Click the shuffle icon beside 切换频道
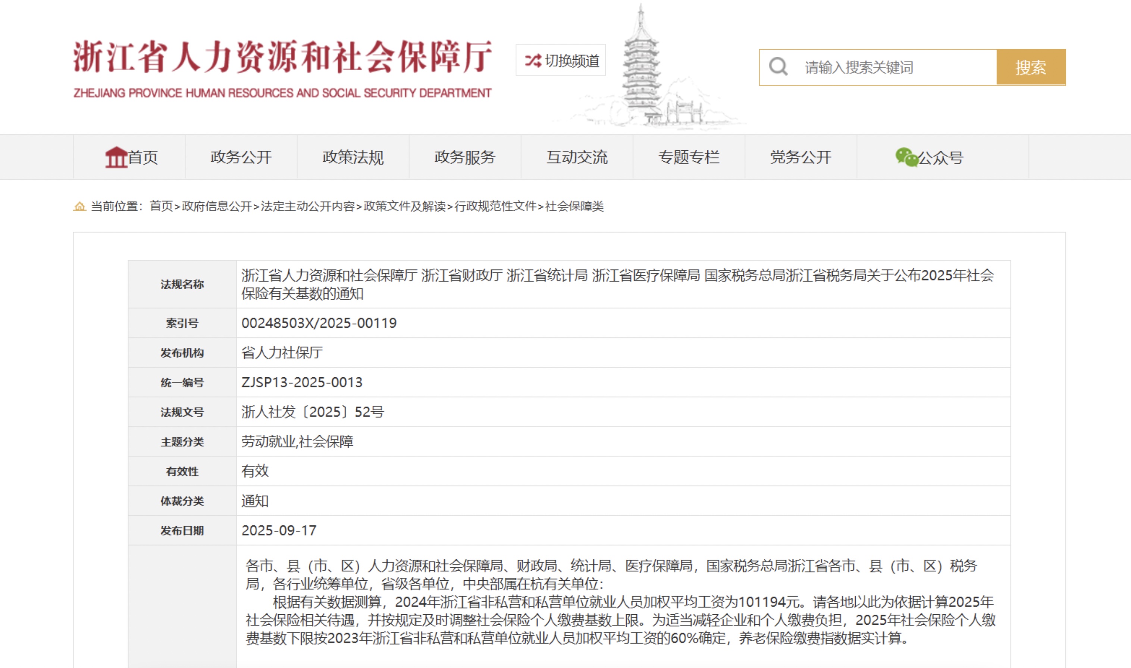The image size is (1131, 668). (x=533, y=60)
